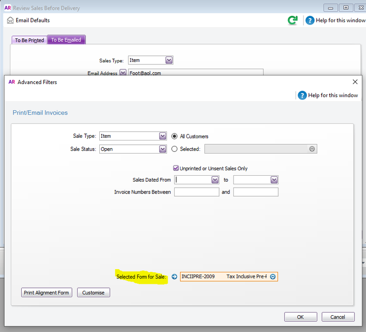366x332 pixels.
Task: Expand the Sale Status dropdown
Action: (163, 149)
